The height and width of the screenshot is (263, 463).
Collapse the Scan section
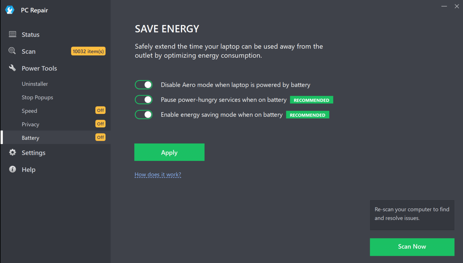click(28, 51)
